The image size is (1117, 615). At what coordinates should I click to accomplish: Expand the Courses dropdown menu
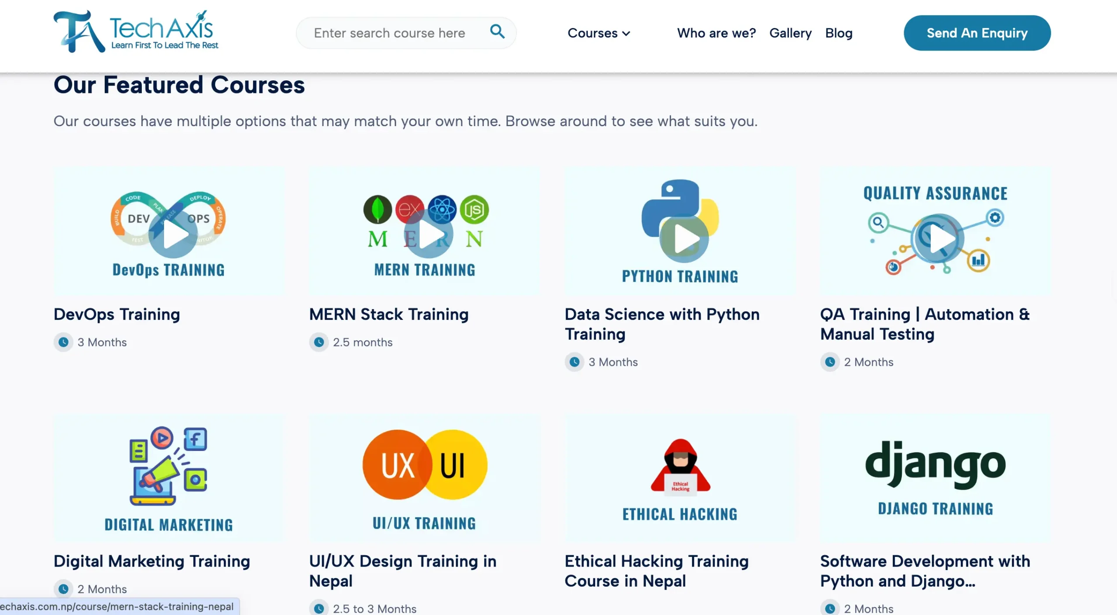[593, 33]
